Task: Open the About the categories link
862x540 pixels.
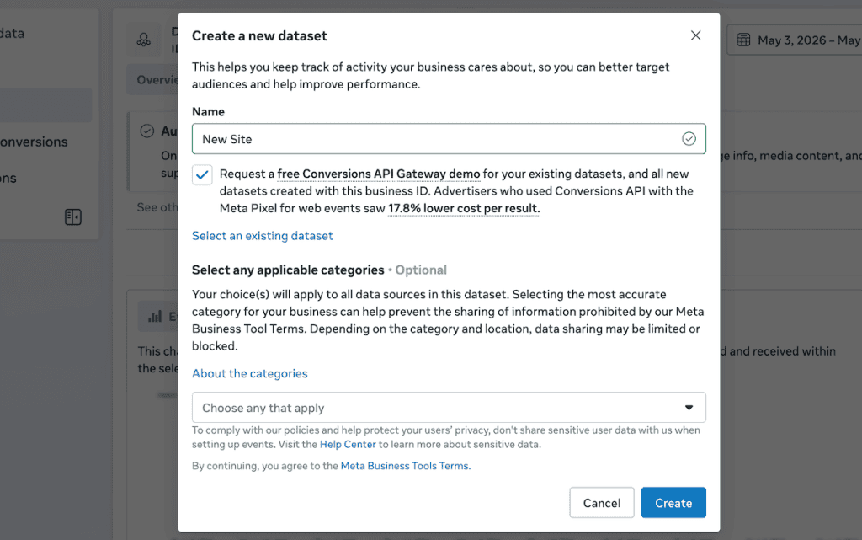Action: click(249, 374)
